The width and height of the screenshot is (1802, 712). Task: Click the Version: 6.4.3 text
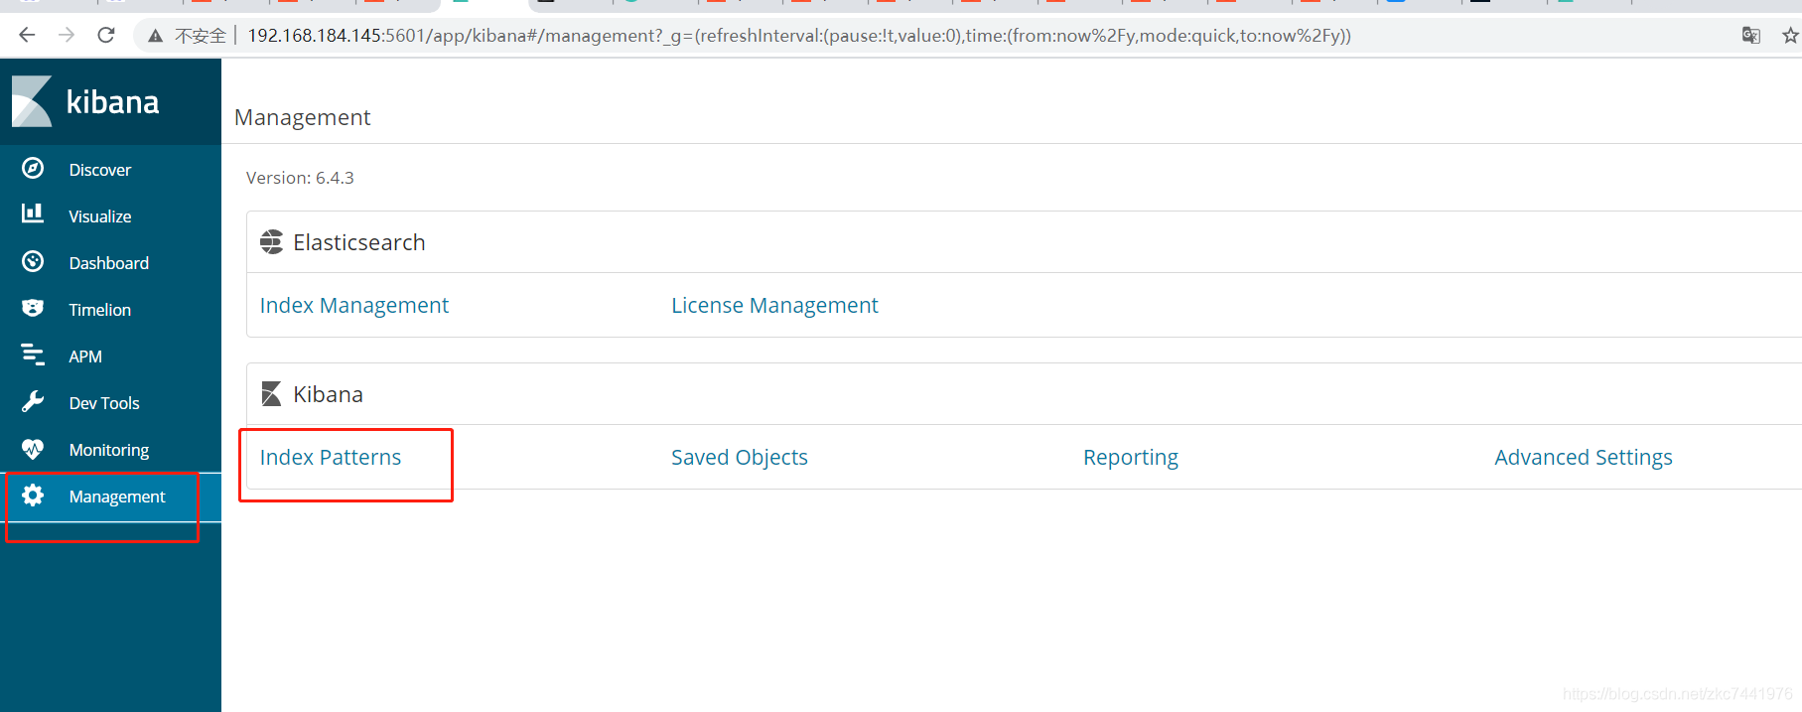coord(300,178)
